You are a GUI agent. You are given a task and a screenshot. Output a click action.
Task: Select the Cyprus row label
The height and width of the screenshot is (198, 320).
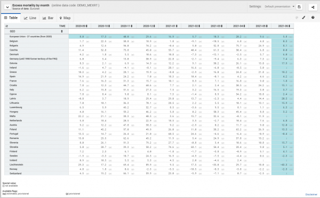[13, 94]
